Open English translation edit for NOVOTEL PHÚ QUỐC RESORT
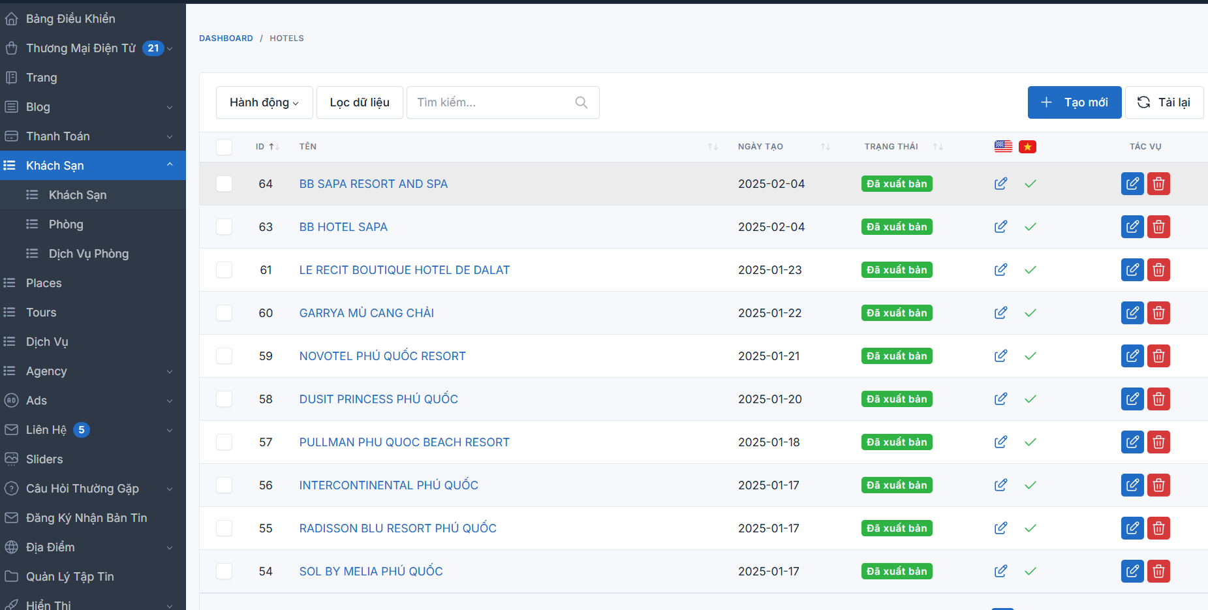The width and height of the screenshot is (1208, 610). [1000, 356]
